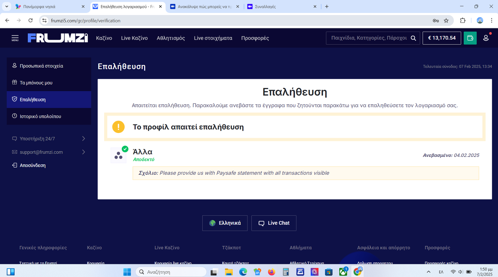This screenshot has height=277, width=498.
Task: Open the hamburger MENU icon
Action: pos(15,38)
